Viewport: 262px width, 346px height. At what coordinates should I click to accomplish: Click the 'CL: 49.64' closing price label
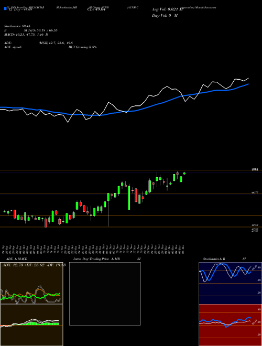(x=96, y=9)
